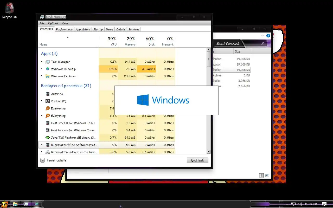This screenshot has height=208, width=333.
Task: Click the Microsoft Windows Search Indexer icon
Action: (47, 152)
